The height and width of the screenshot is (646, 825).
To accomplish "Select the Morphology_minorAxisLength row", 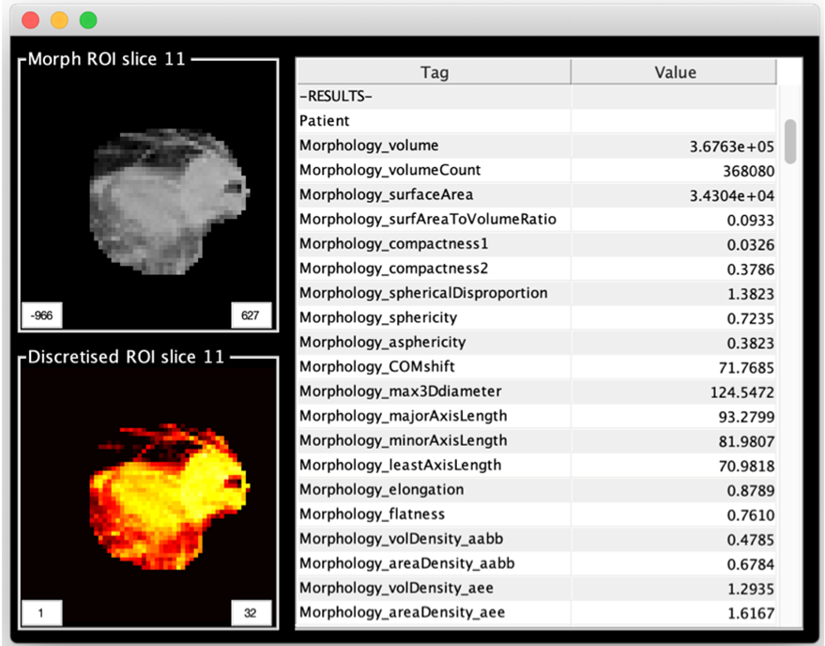I will (x=537, y=440).
